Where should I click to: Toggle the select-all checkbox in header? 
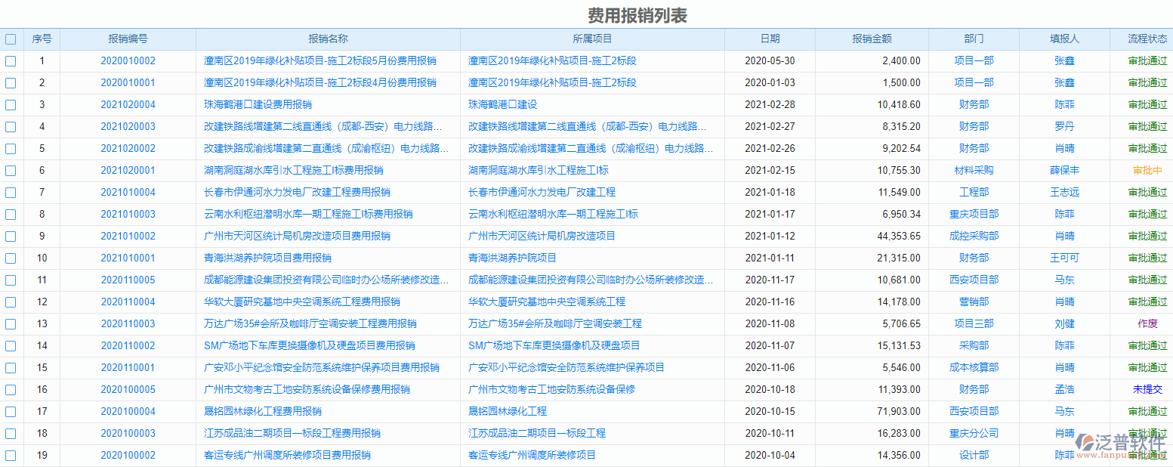click(11, 39)
